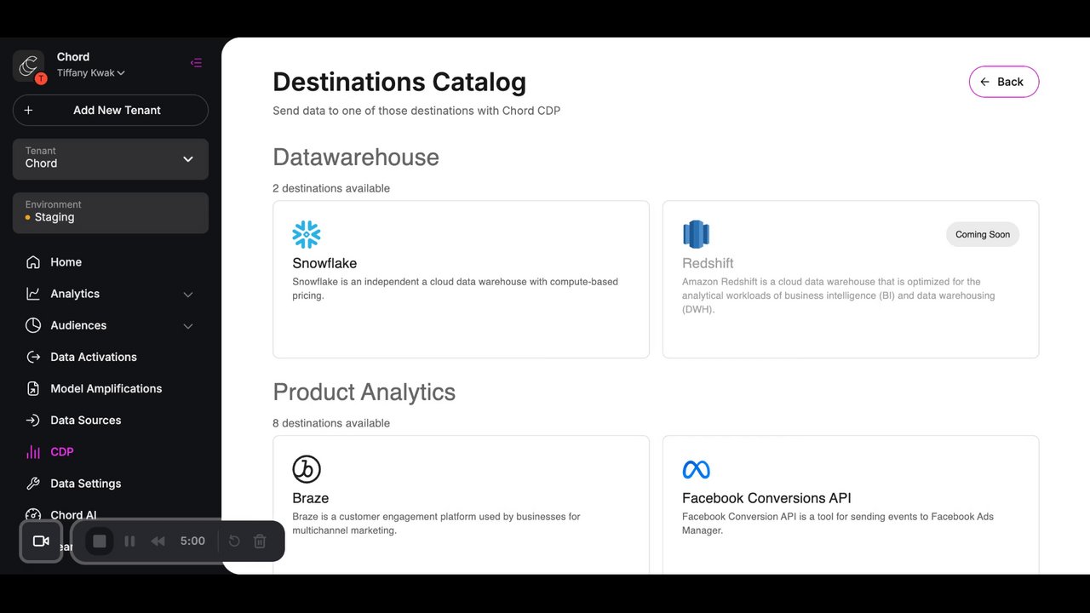Viewport: 1090px width, 613px height.
Task: Click Add New Tenant button
Action: pyautogui.click(x=111, y=110)
